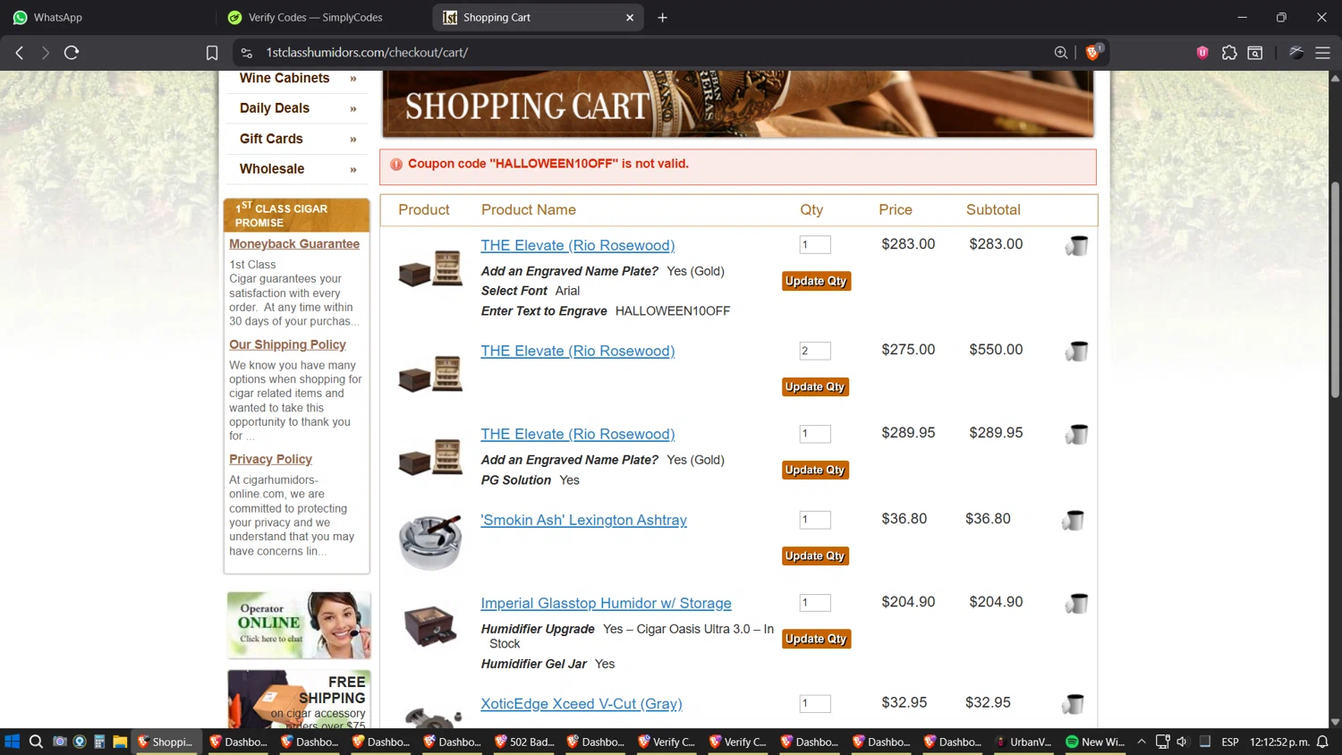
Task: Expand Wholesale submenu arrow
Action: [353, 170]
